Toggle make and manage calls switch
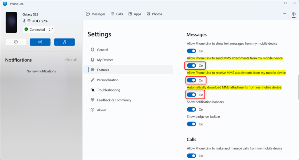 192,156
